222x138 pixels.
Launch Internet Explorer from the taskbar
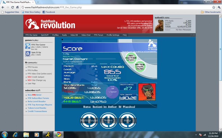point(15,135)
